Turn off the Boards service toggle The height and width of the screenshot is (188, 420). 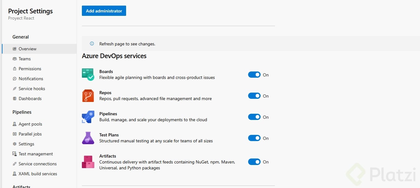pos(254,75)
